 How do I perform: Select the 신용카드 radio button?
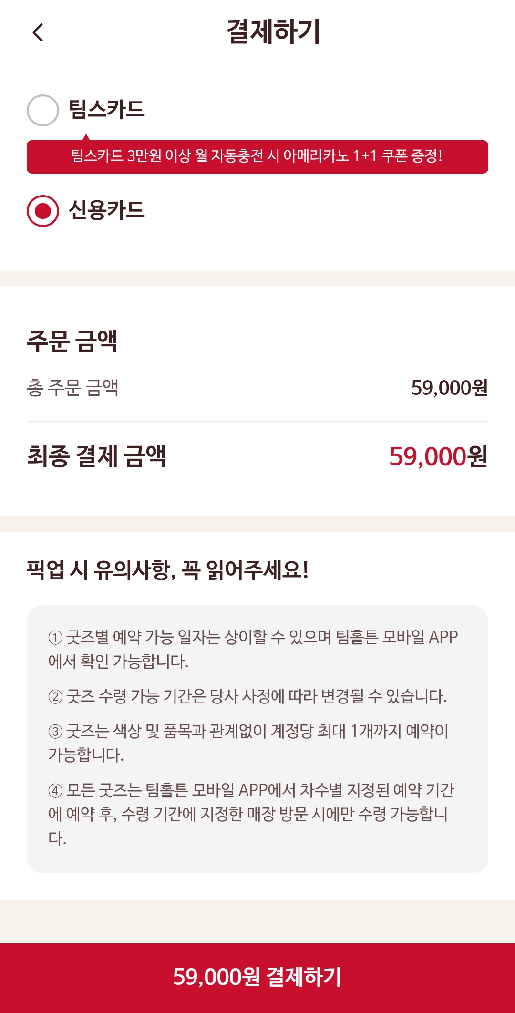coord(43,211)
